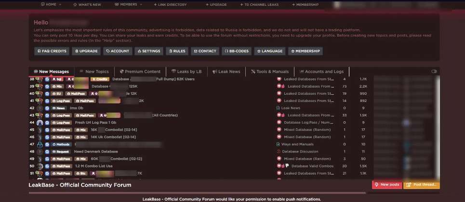465x202 pixels.
Task: Click the Post thread button
Action: [422, 185]
